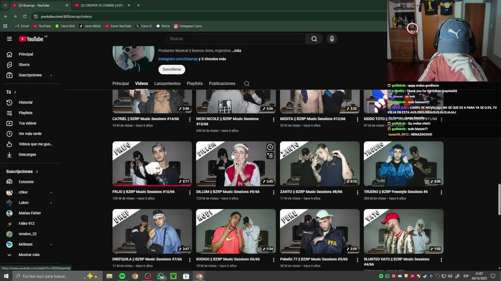Image resolution: width=501 pixels, height=281 pixels.
Task: Open options menu for FRIJO Music Sessions #10
Action: [190, 192]
